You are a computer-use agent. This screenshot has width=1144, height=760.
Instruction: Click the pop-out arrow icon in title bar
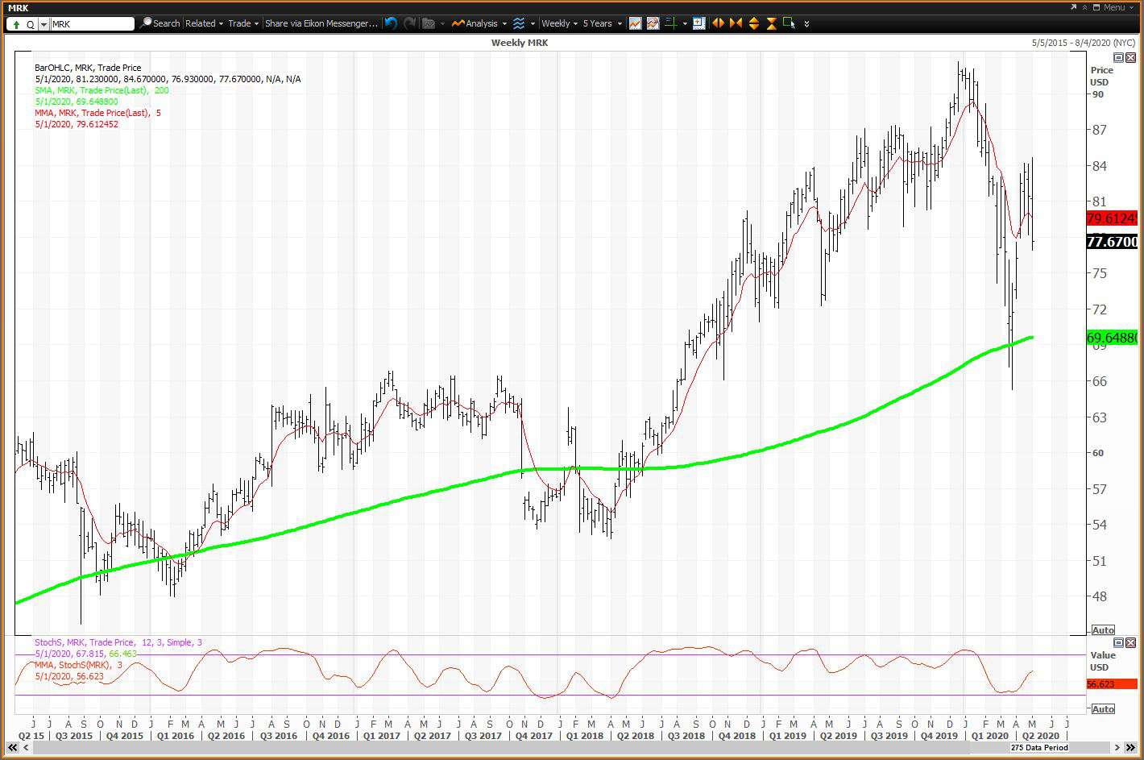coord(1073,7)
